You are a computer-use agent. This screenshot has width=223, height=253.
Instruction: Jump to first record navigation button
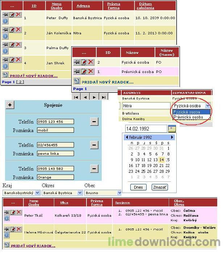coord(76,97)
